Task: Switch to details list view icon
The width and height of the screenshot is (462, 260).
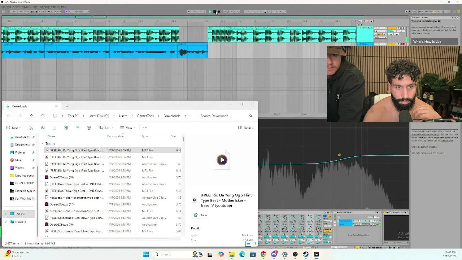Action: [x=248, y=244]
